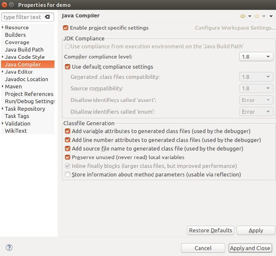Expand the Maven tree node
The width and height of the screenshot is (276, 256).
coord(3,87)
